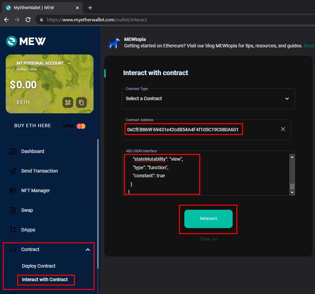Click the MyEtherWallet tab favicon
This screenshot has width=315, height=294.
pos(8,8)
